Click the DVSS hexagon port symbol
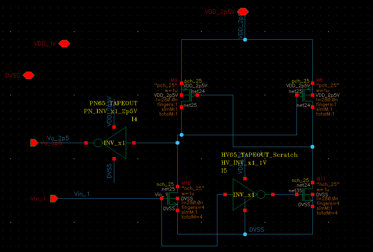Image resolution: width=373 pixels, height=252 pixels. 29,75
